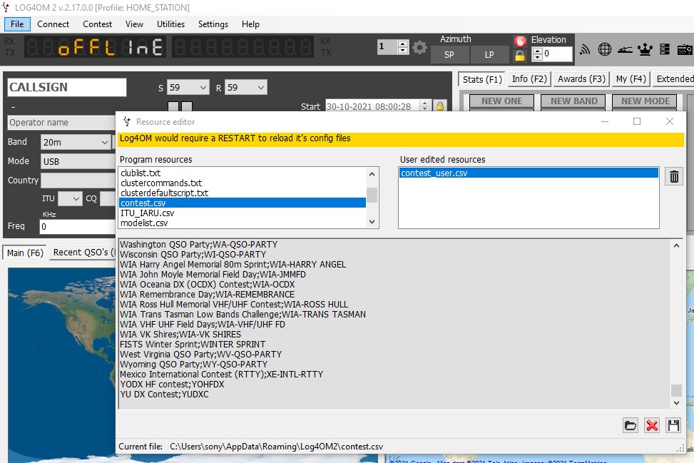
Task: Select modelist.csv in Program resources
Action: point(243,223)
